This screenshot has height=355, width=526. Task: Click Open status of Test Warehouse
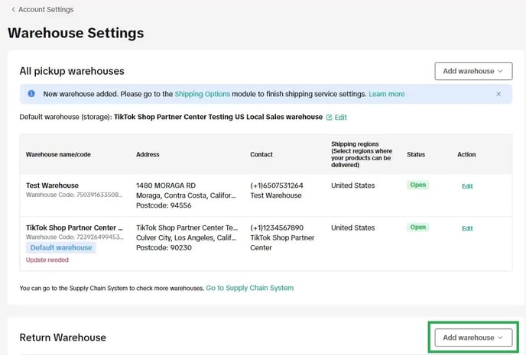pos(418,185)
